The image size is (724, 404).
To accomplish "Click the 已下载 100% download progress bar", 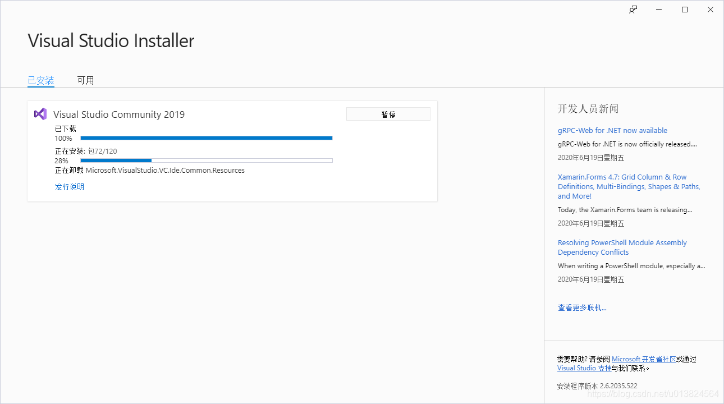I will click(x=207, y=138).
